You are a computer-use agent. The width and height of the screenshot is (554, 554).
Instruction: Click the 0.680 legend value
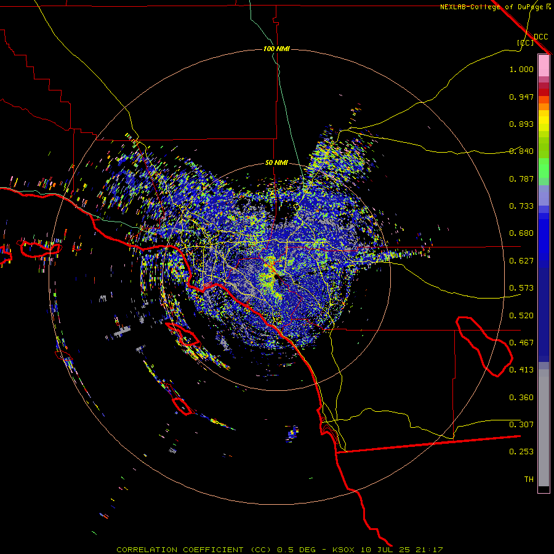coord(521,233)
